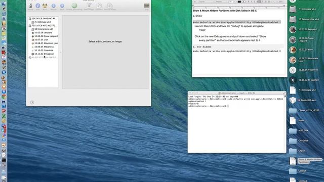Viewport: 324px width, 182px height.
Task: Click the 'Password:' line in Terminal
Action: click(193, 104)
